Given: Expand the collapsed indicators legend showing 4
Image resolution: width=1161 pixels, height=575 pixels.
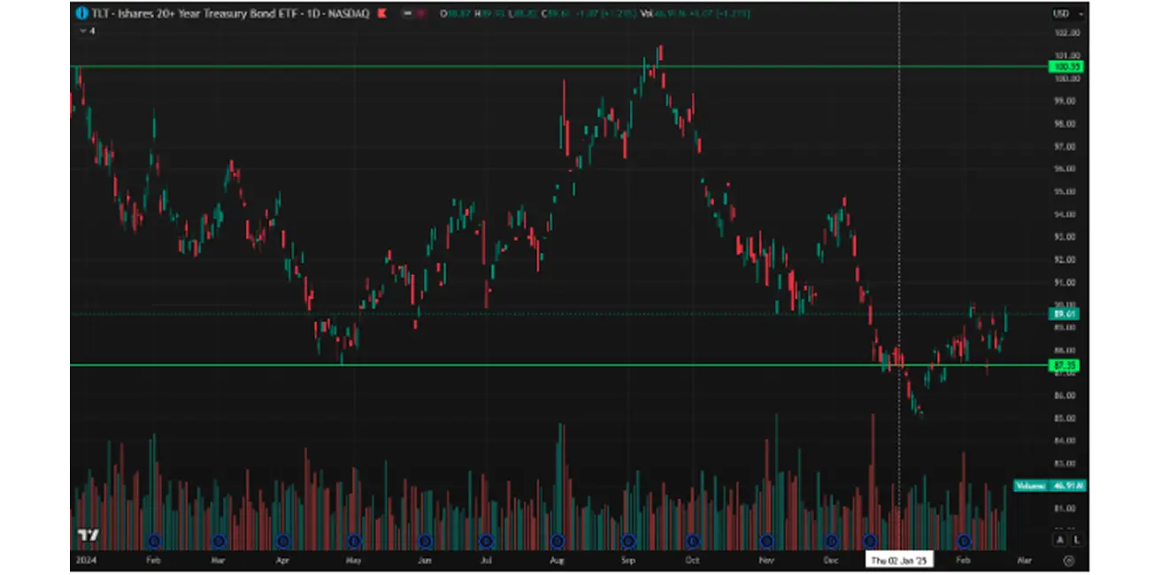Looking at the screenshot, I should pyautogui.click(x=86, y=30).
